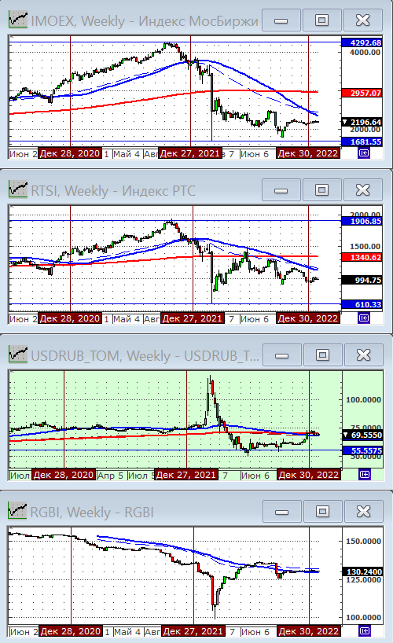Click the 130.2400 current value label on RGBI
Viewport: 393px width, 643px height.
pos(362,571)
